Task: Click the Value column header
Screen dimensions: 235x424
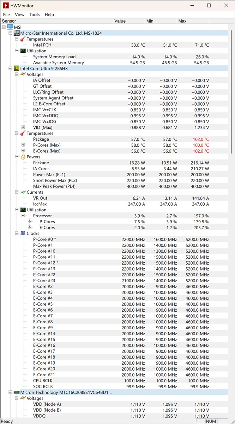Action: pos(128,21)
